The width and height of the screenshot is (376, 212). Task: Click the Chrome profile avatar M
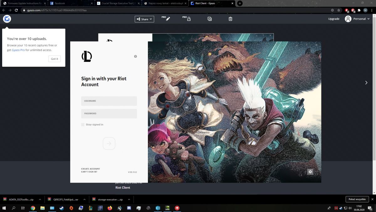click(365, 10)
